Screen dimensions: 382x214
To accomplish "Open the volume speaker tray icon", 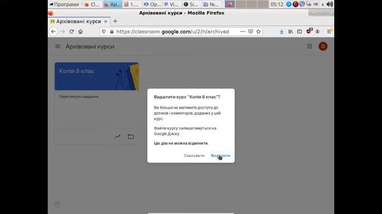I will pyautogui.click(x=329, y=4).
